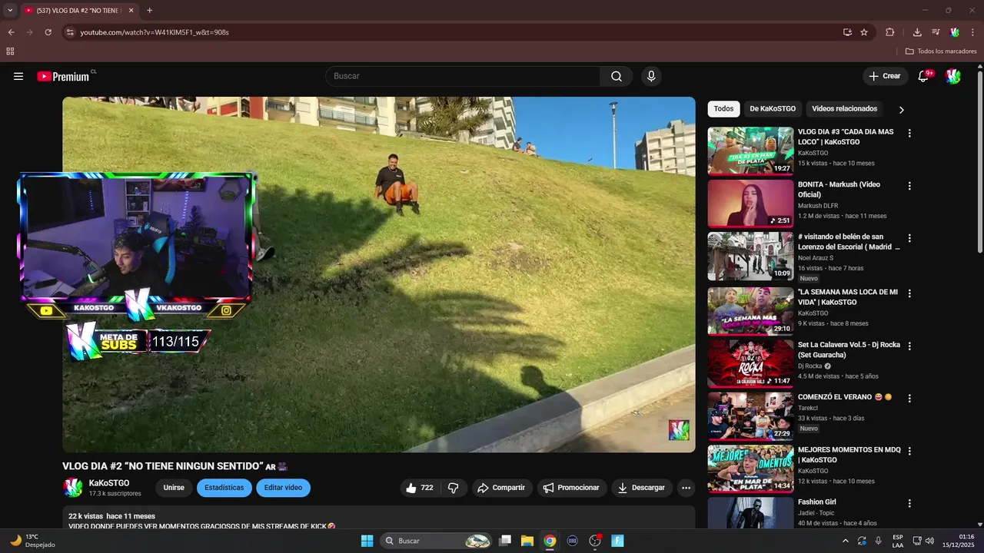Open options for COMENZÓ EL VERANO video

pyautogui.click(x=909, y=399)
